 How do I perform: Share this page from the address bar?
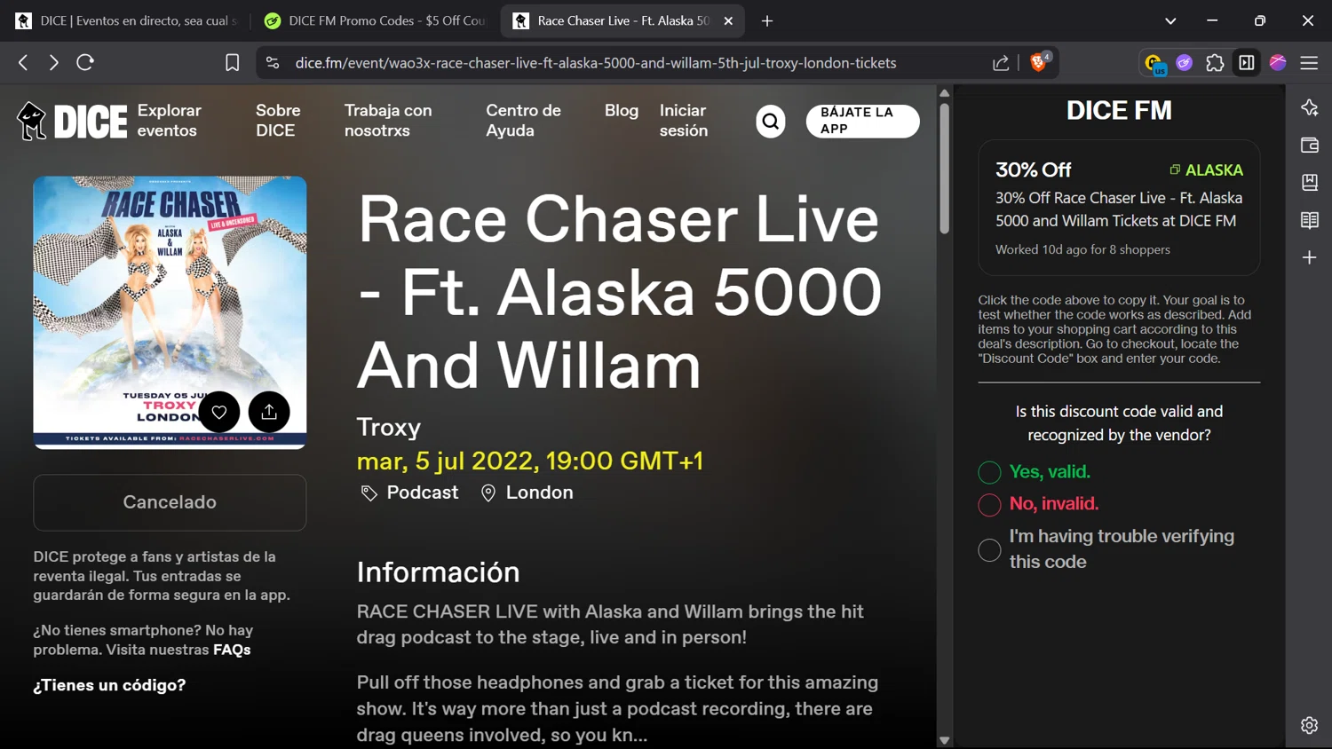(1001, 63)
